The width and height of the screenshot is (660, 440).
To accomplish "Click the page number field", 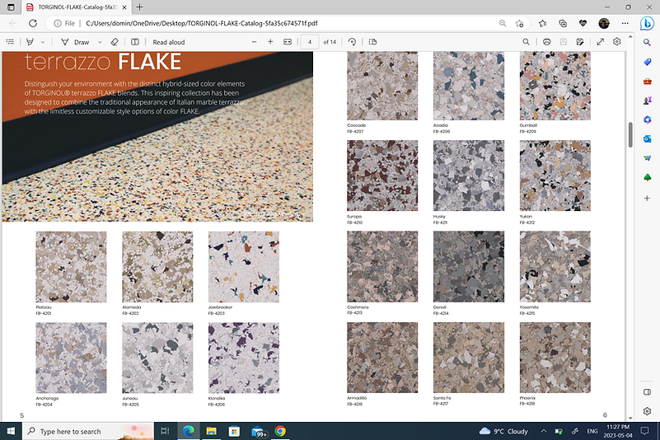I will [310, 42].
